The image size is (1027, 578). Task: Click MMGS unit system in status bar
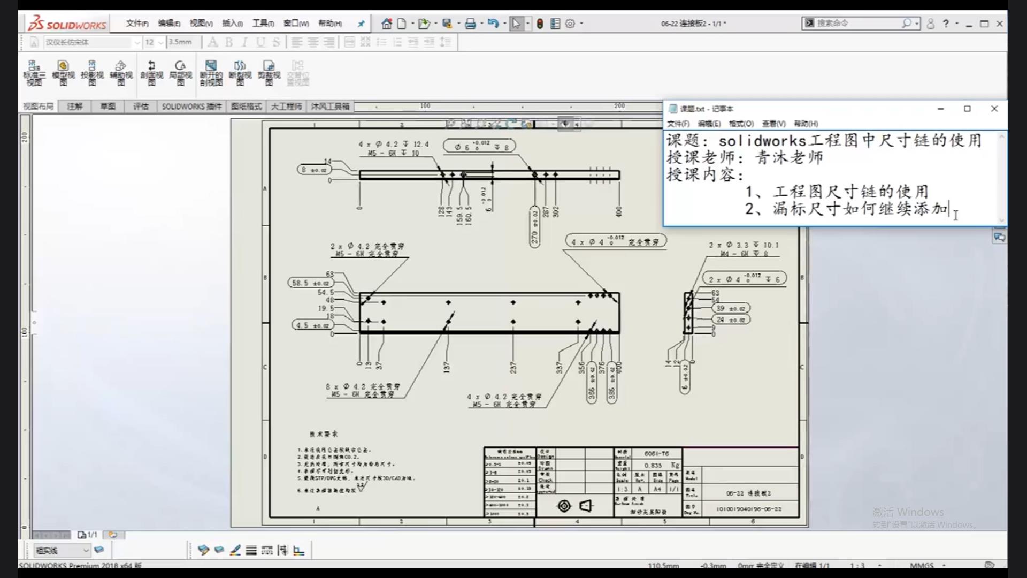(922, 565)
